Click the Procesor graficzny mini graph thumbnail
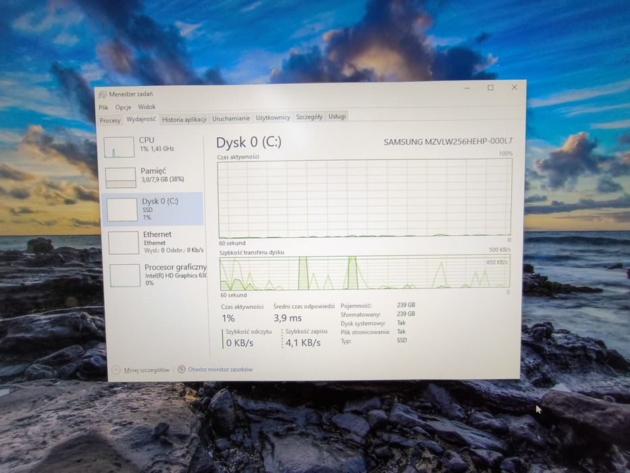 click(x=125, y=276)
